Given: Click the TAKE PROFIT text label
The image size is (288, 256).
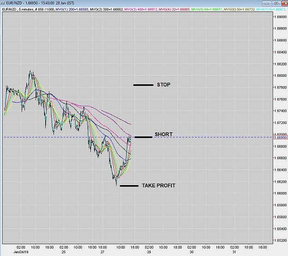Looking at the screenshot, I should [159, 186].
